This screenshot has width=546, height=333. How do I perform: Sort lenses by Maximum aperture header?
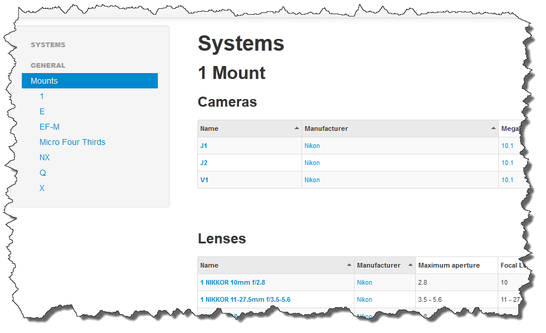(x=449, y=265)
